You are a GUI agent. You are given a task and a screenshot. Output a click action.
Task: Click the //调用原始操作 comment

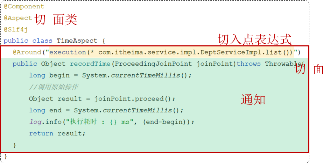click(x=53, y=87)
